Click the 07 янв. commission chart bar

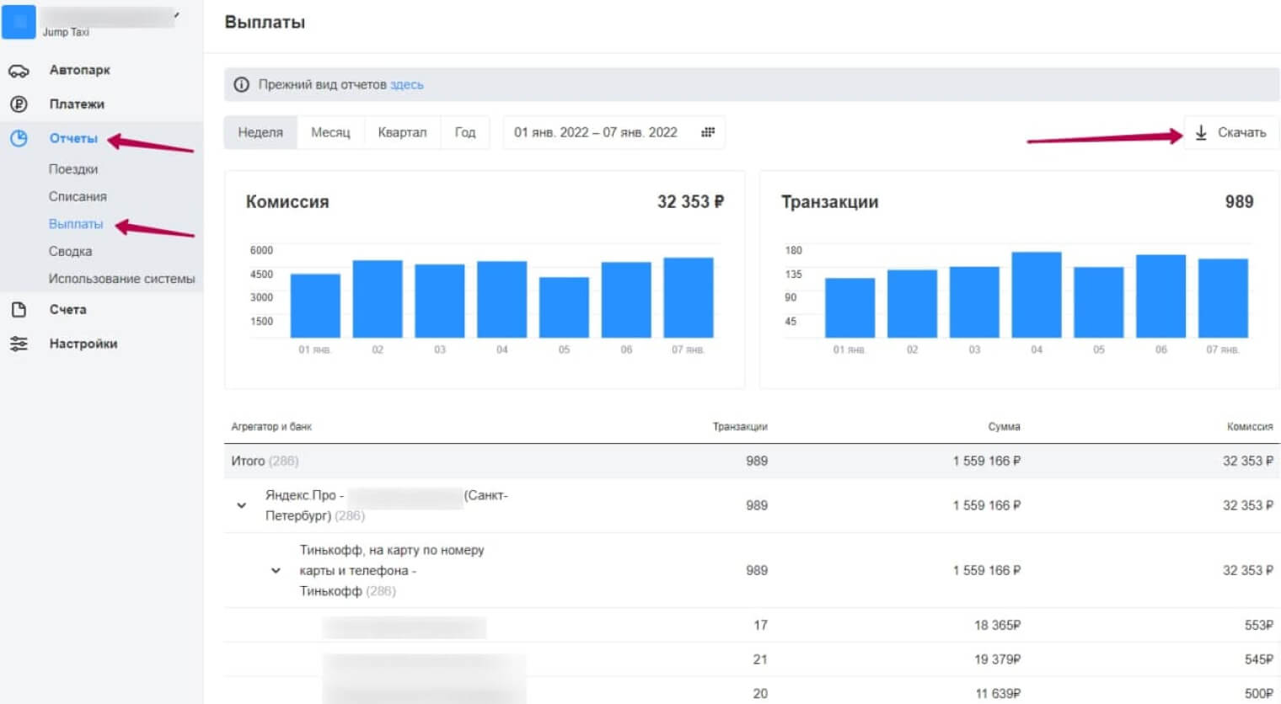point(689,298)
